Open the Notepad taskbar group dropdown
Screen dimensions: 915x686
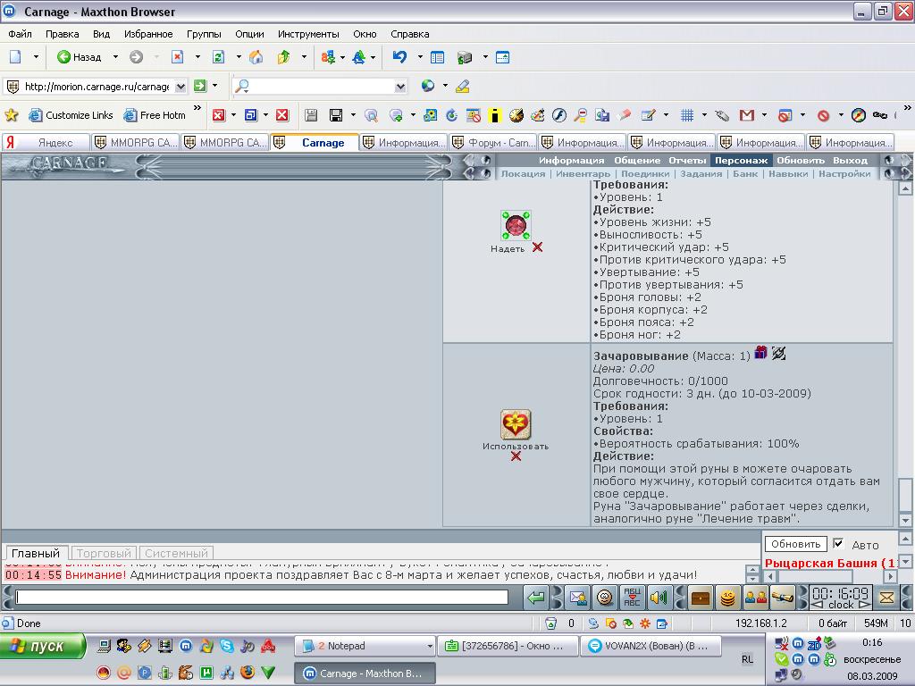point(430,646)
